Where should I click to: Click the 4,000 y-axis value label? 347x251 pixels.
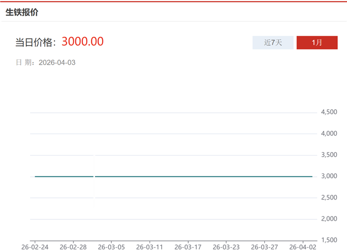click(328, 134)
